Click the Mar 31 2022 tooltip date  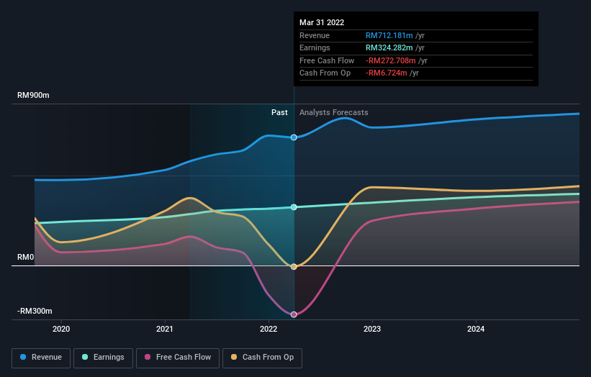(x=322, y=22)
